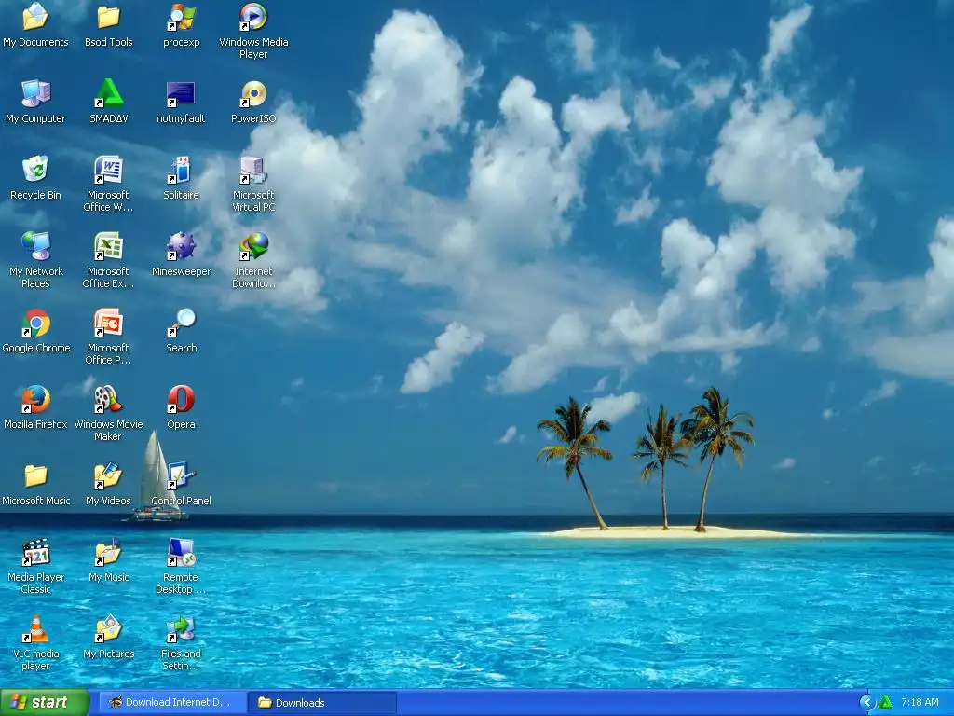
Task: Switch to the Downloads taskbar window
Action: pyautogui.click(x=322, y=703)
